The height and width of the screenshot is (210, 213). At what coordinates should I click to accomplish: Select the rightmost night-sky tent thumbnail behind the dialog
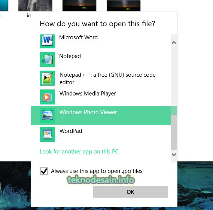coord(124,6)
